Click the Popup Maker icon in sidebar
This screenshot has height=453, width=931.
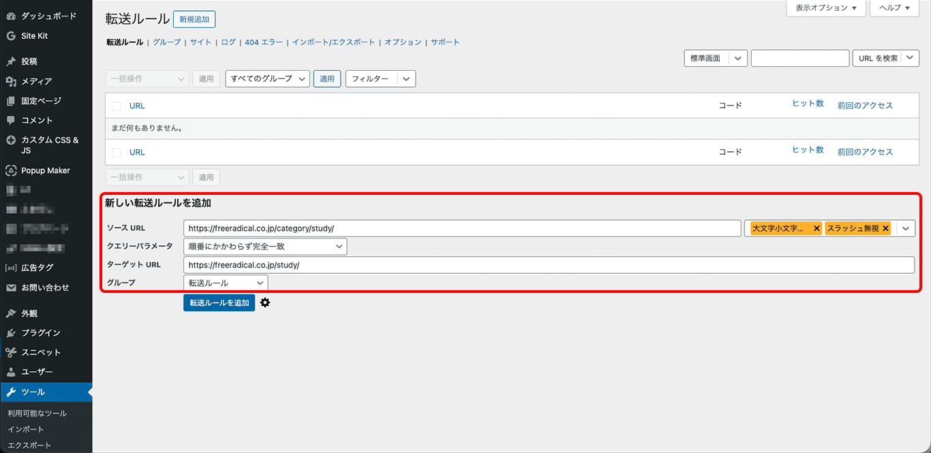tap(11, 170)
